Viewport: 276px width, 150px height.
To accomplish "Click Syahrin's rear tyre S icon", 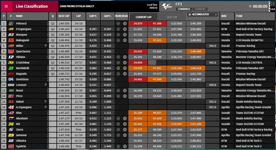I will pos(125,146).
